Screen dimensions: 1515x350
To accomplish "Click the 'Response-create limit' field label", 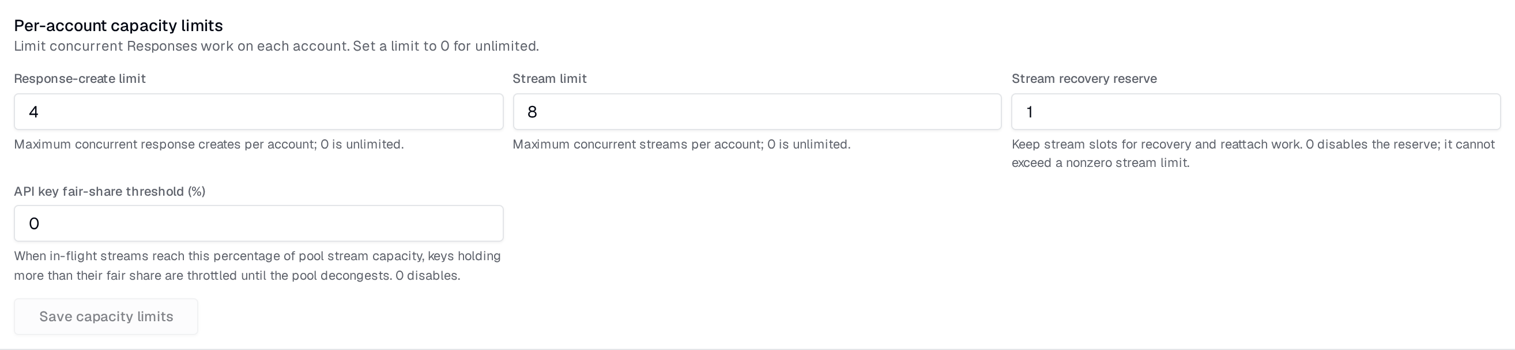I will point(80,79).
